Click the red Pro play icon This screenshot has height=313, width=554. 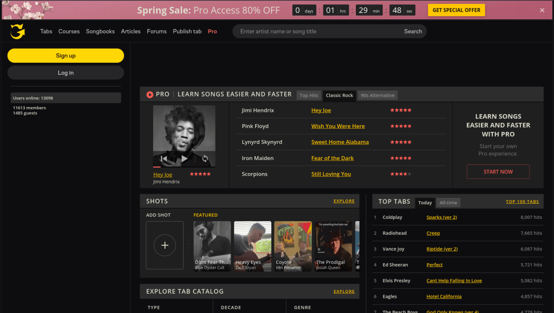(150, 95)
